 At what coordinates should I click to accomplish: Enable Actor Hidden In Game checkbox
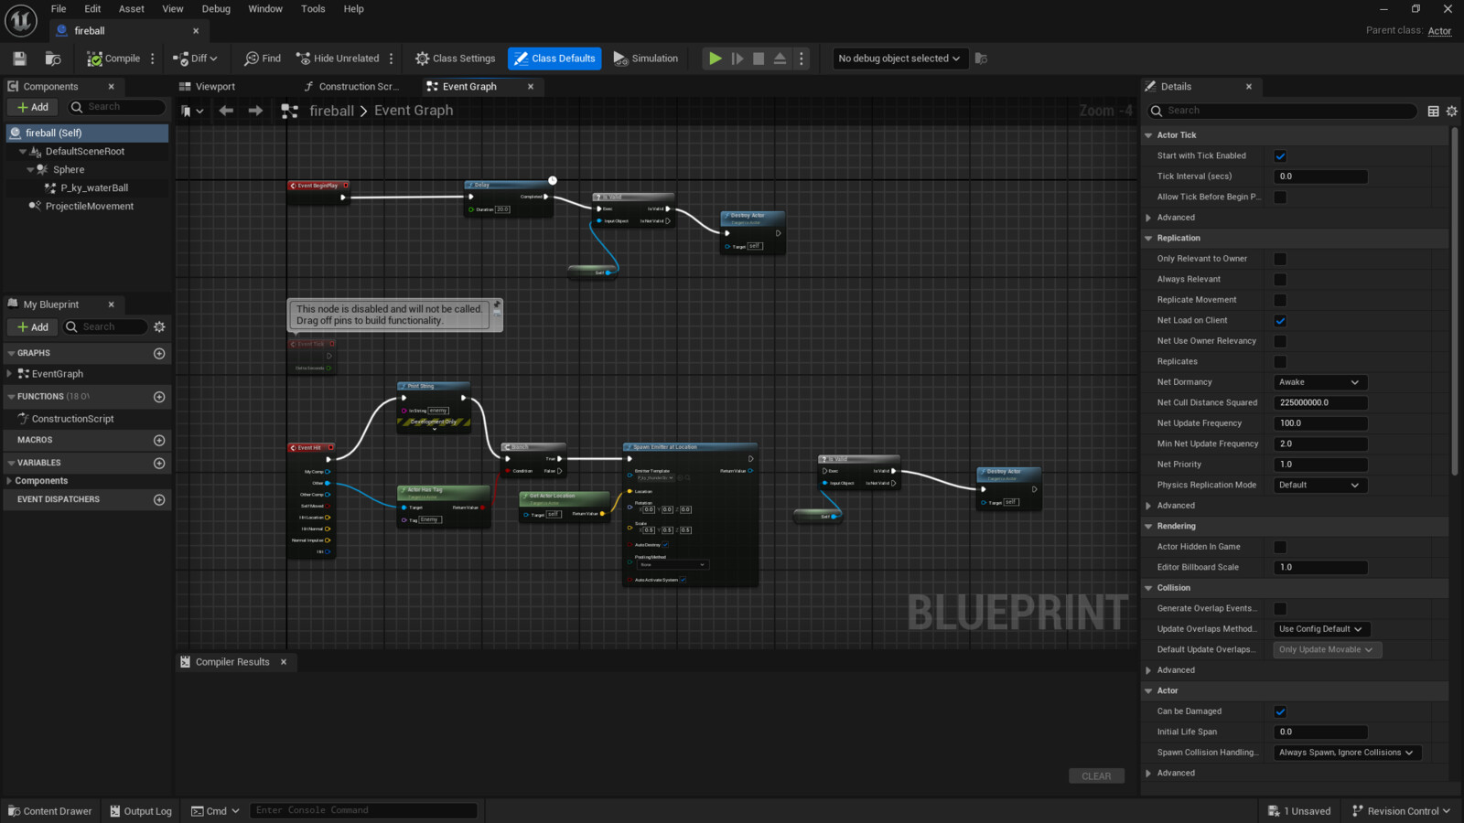[x=1280, y=547]
